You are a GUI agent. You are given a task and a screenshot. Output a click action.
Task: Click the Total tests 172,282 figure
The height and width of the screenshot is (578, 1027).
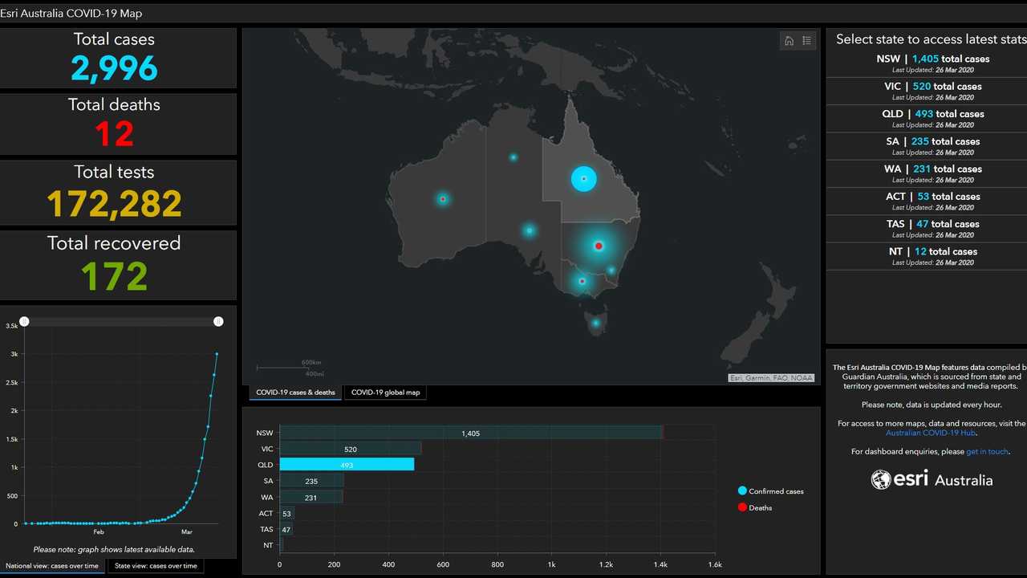pos(114,204)
